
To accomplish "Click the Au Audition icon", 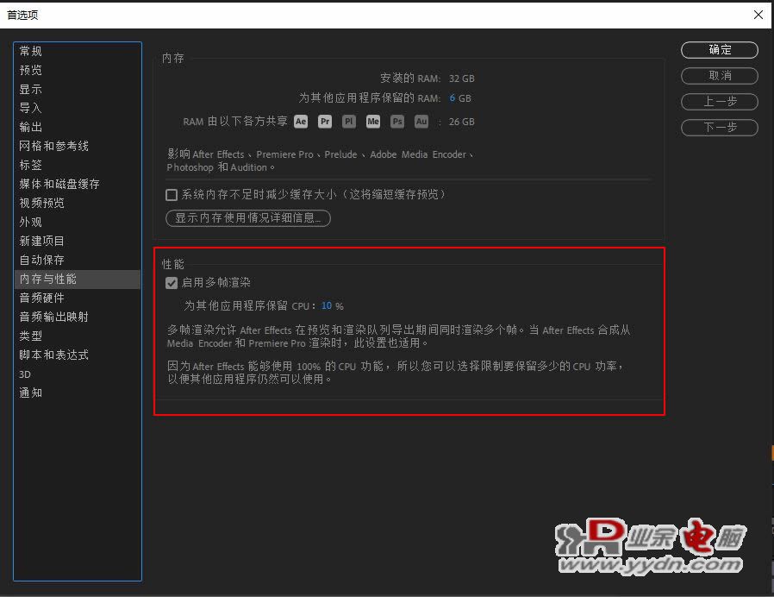I will coord(421,122).
